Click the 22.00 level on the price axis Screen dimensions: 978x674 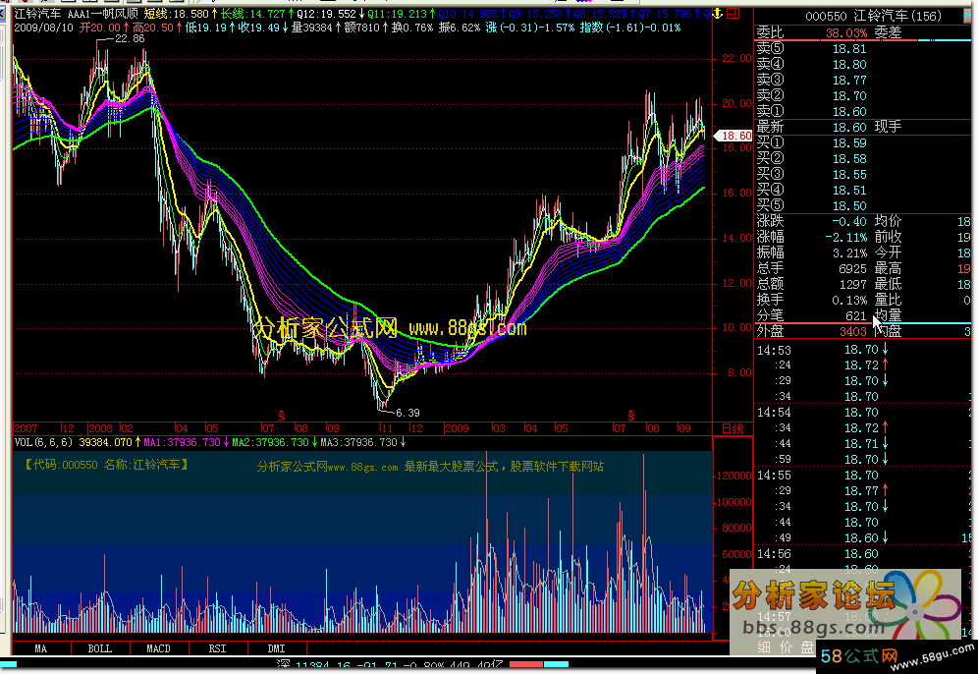point(736,58)
